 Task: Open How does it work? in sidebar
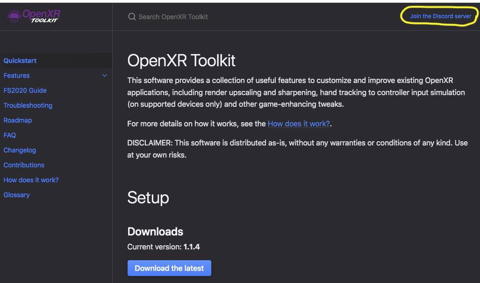pos(31,180)
